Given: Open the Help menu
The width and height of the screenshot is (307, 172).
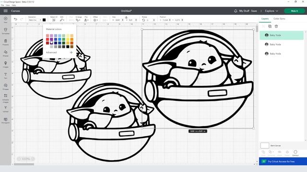Looking at the screenshot, I should pos(14,5).
